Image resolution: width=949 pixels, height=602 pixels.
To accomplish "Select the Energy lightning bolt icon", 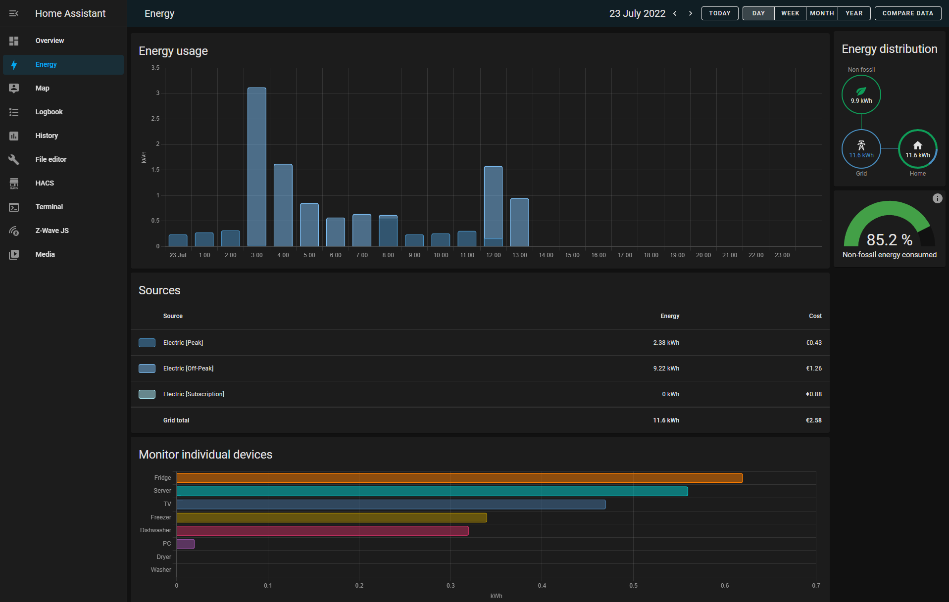I will [14, 64].
